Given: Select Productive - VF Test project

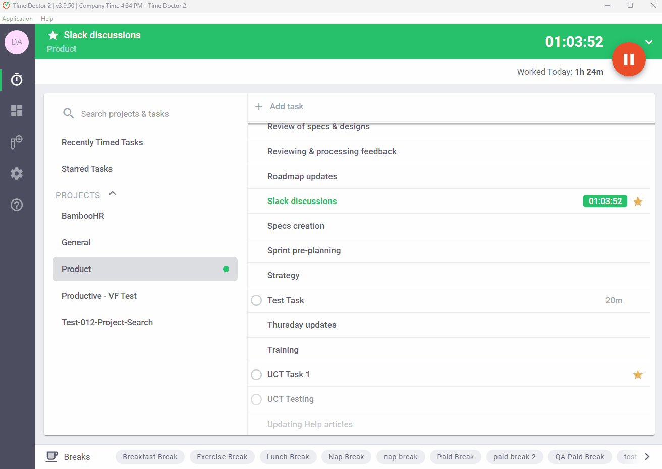Looking at the screenshot, I should 145,296.
